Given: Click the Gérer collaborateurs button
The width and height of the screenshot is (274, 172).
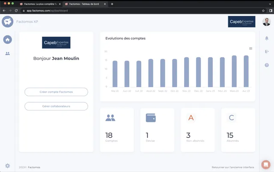Looking at the screenshot, I should tap(56, 106).
